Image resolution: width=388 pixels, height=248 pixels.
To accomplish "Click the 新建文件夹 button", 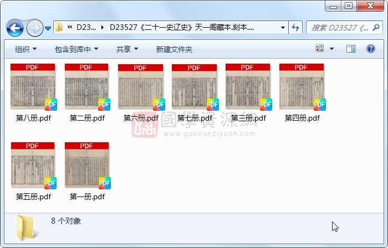I will 174,49.
